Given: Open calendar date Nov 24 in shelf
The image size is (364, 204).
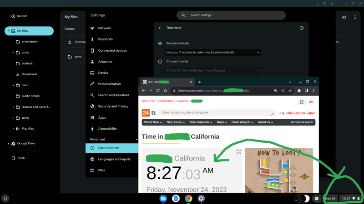Looking at the screenshot, I should point(330,199).
